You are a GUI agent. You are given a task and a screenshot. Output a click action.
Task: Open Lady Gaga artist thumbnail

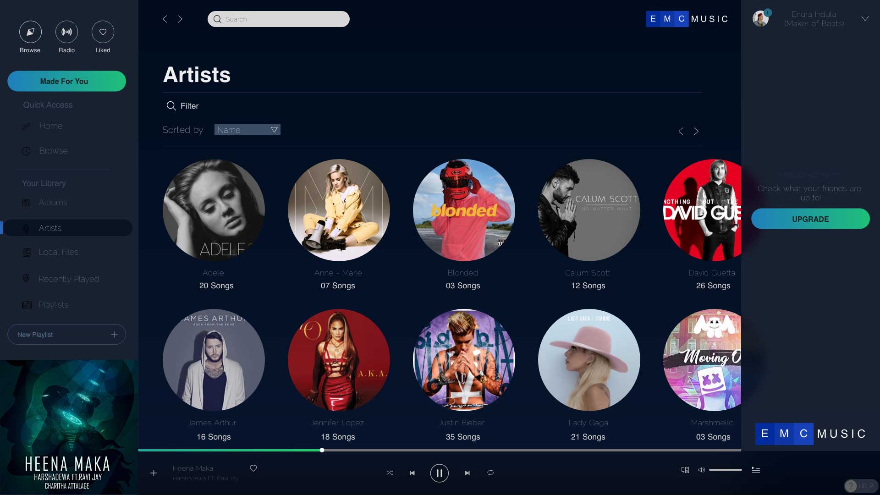point(589,360)
